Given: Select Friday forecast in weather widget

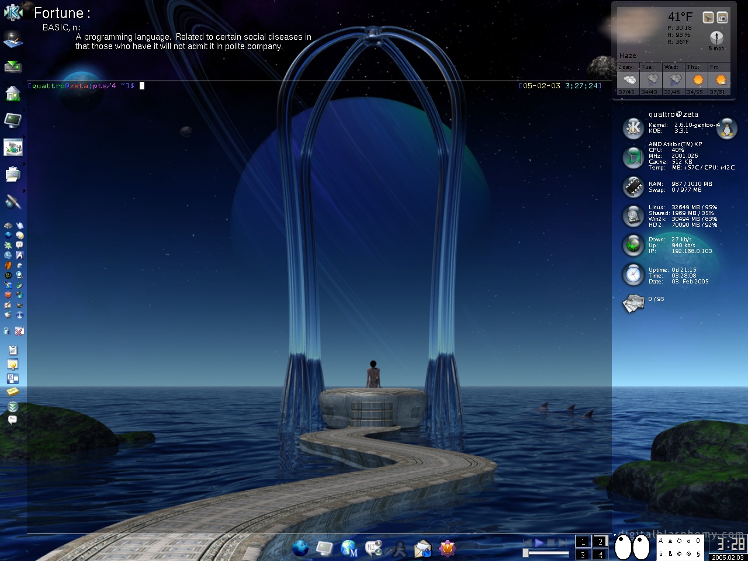Looking at the screenshot, I should point(719,79).
